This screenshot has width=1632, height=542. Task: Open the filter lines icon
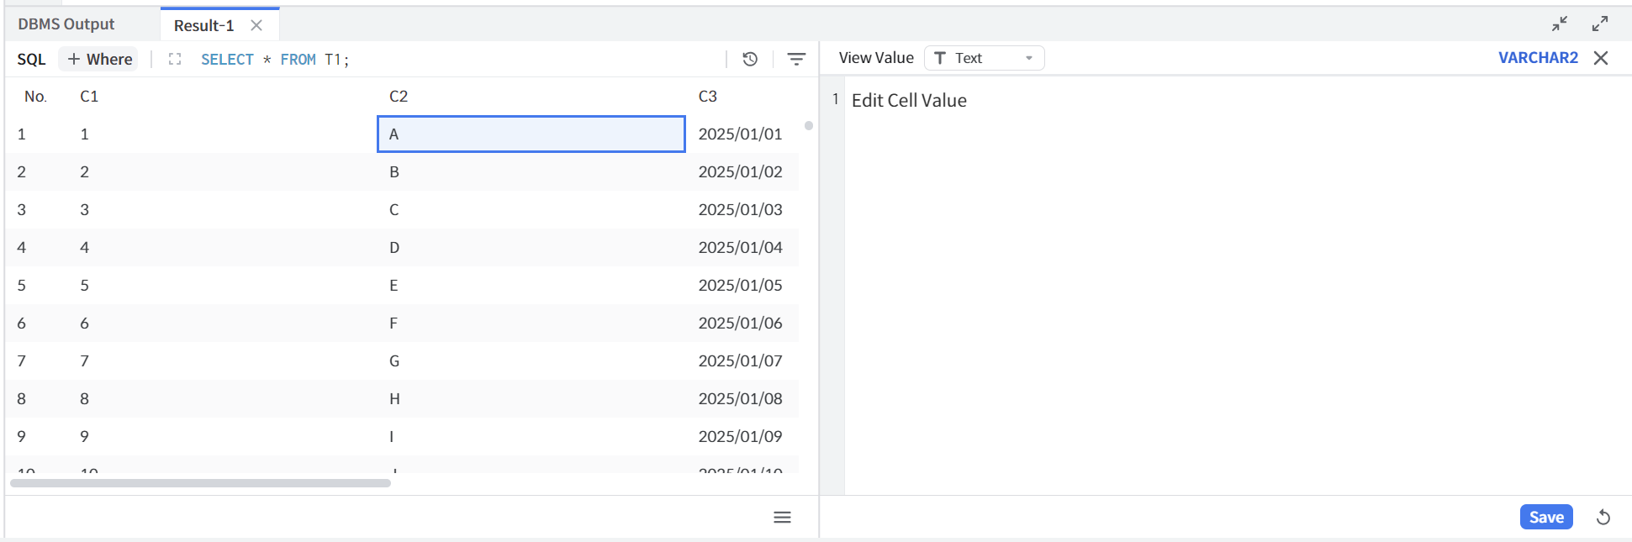point(795,59)
